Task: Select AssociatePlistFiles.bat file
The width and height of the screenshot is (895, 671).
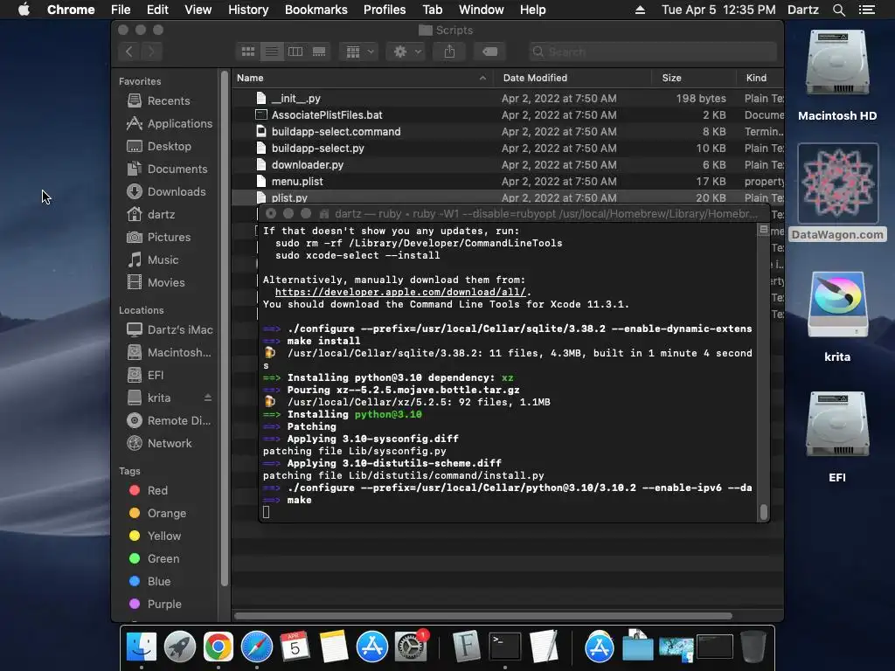Action: click(508, 115)
